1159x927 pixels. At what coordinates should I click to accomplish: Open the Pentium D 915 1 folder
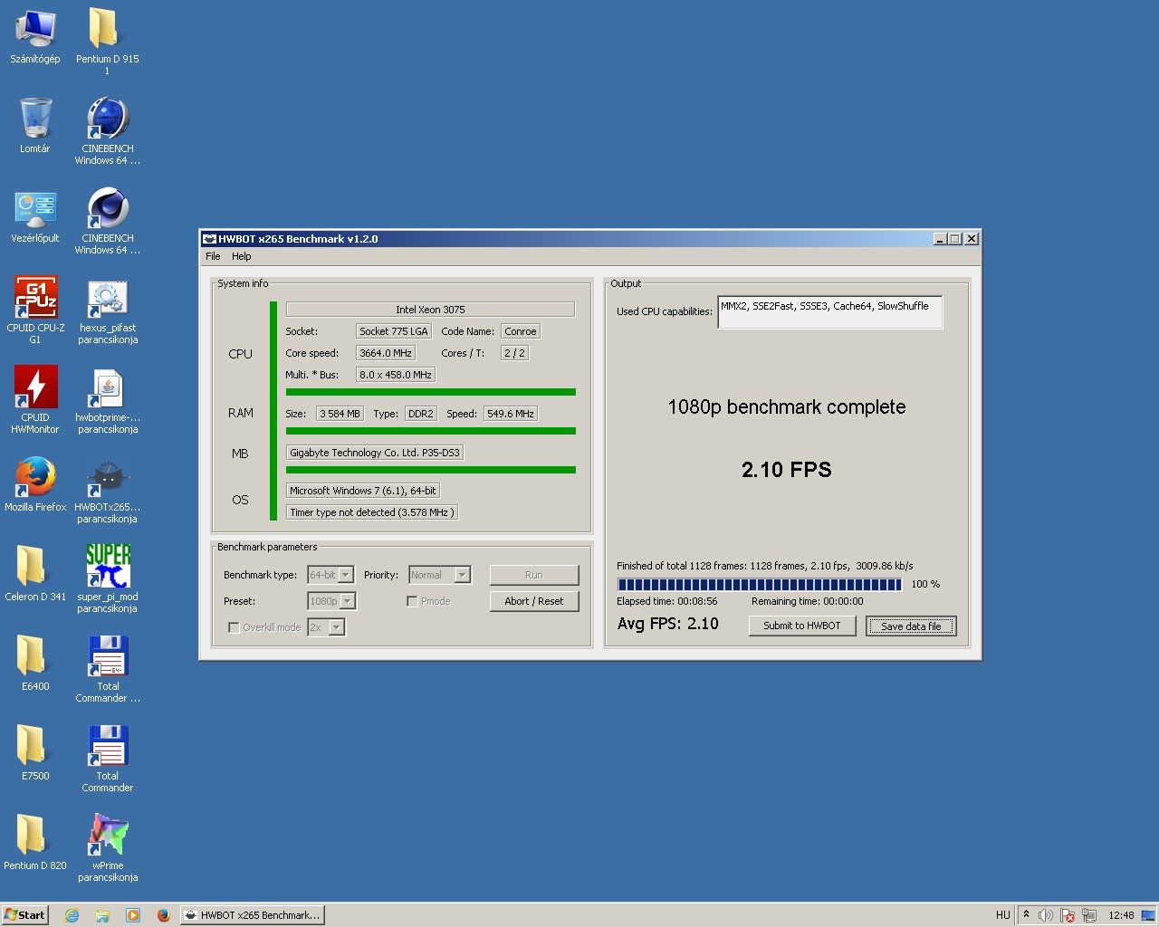tap(107, 42)
